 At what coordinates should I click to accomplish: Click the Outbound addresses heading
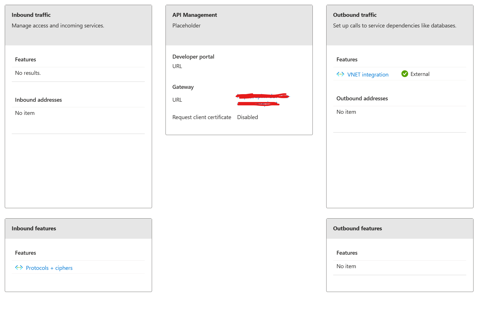[x=362, y=98]
